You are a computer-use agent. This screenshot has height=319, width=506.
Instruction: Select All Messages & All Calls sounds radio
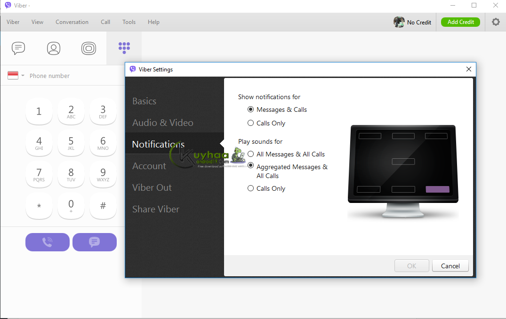tap(250, 154)
